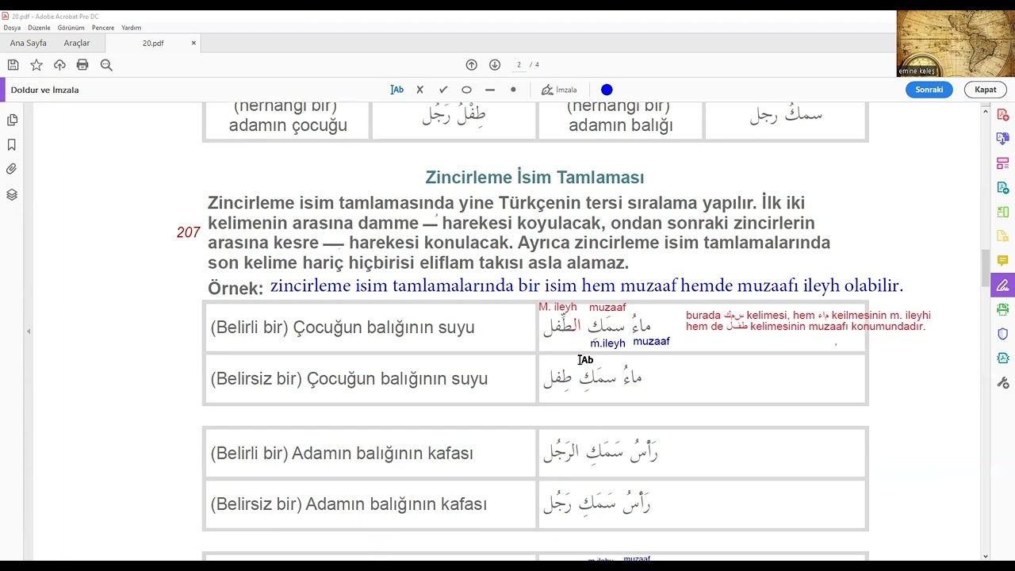Click the (Belirsiz bir) Çocuğun balığının suyu cell
This screenshot has width=1015, height=571.
pos(370,378)
